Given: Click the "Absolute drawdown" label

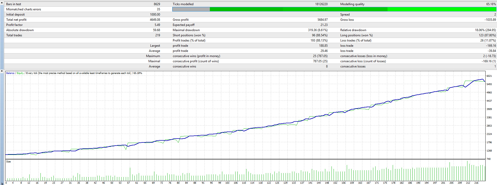Looking at the screenshot, I should (x=20, y=30).
